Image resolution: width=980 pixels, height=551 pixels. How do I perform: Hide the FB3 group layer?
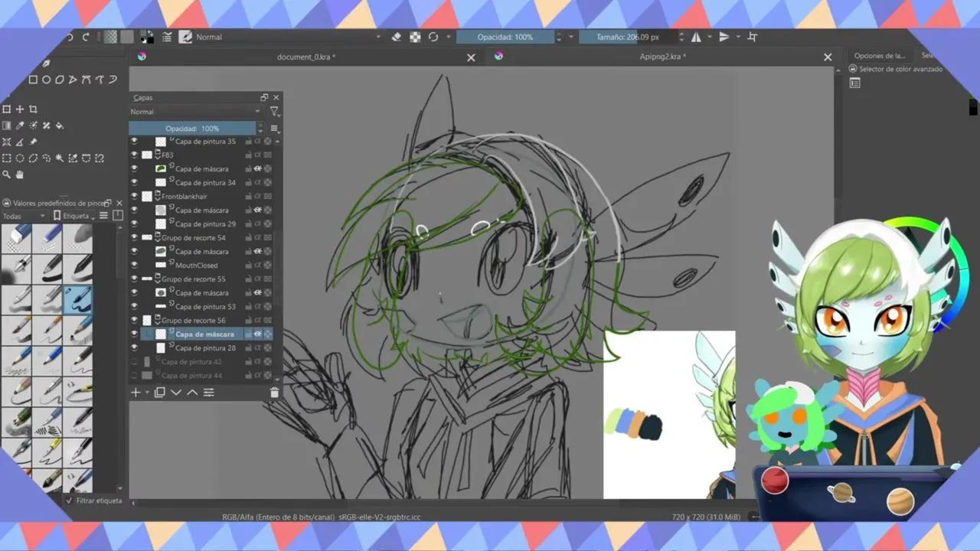point(134,155)
